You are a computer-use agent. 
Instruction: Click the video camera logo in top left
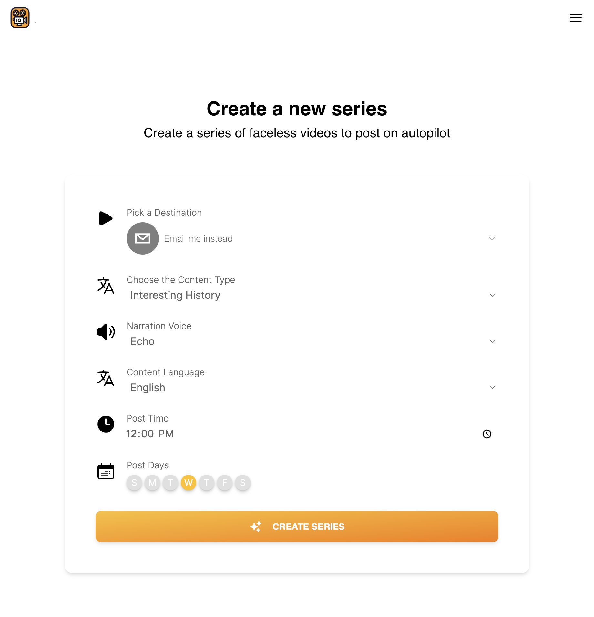pos(20,18)
